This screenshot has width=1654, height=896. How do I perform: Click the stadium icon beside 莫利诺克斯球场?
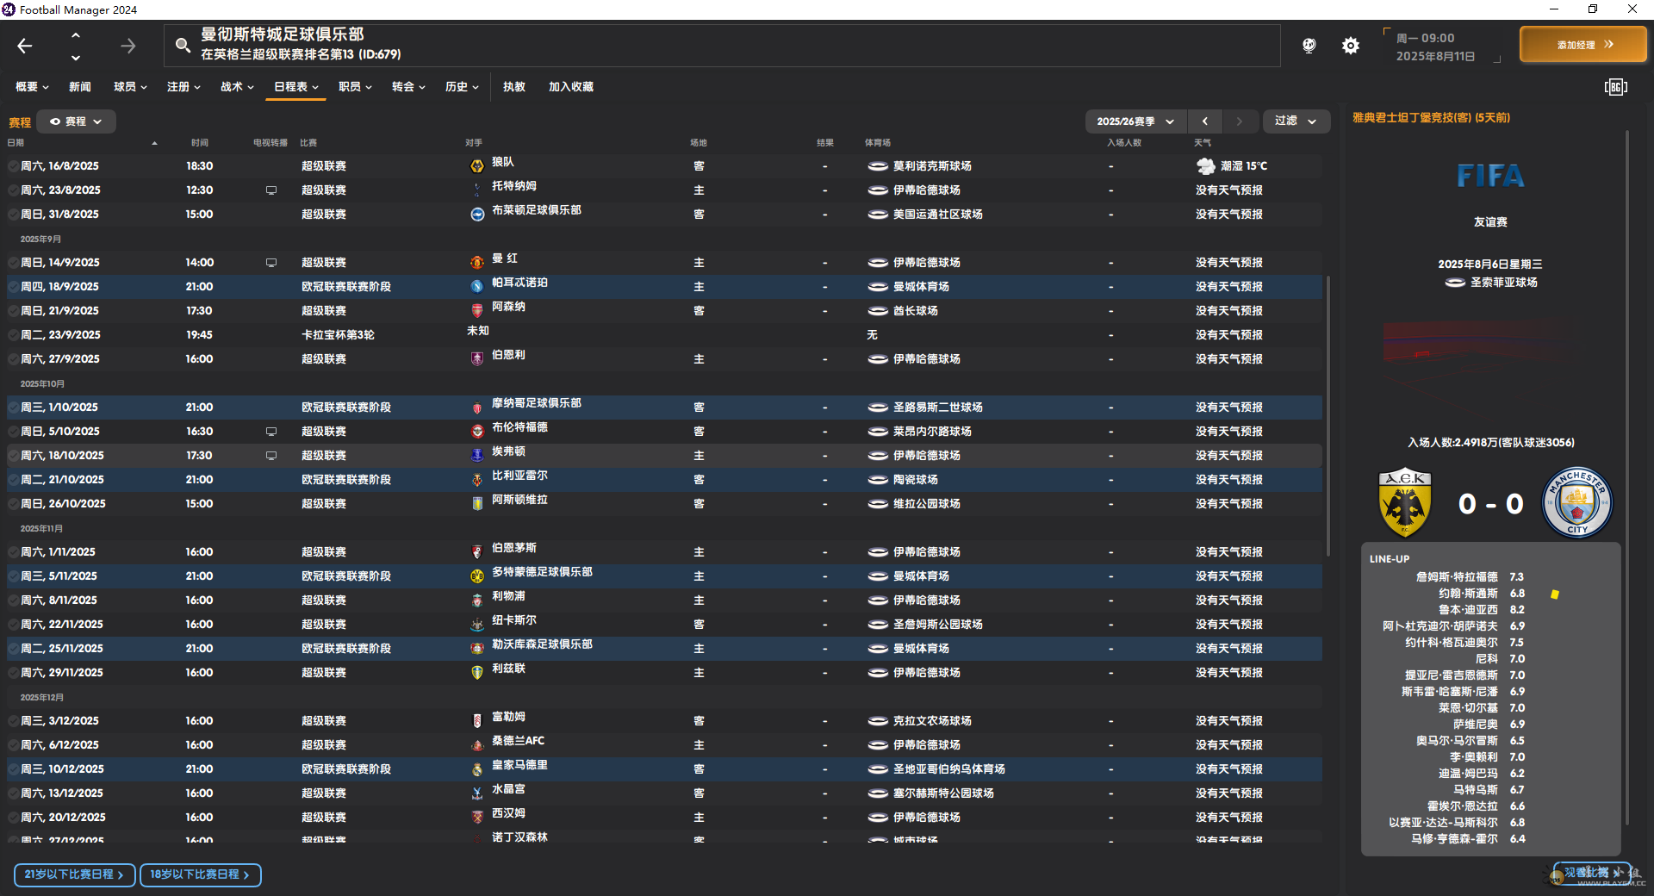878,166
